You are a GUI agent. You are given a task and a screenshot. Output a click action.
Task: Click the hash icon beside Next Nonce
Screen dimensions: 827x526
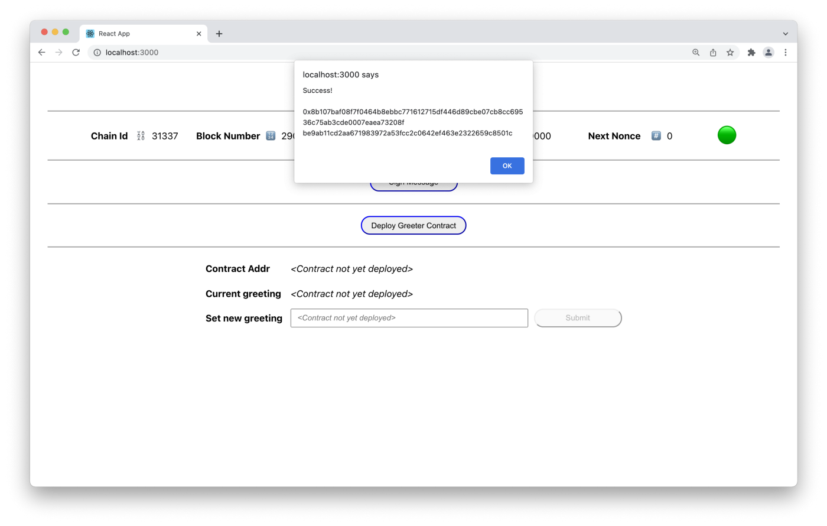pyautogui.click(x=656, y=136)
